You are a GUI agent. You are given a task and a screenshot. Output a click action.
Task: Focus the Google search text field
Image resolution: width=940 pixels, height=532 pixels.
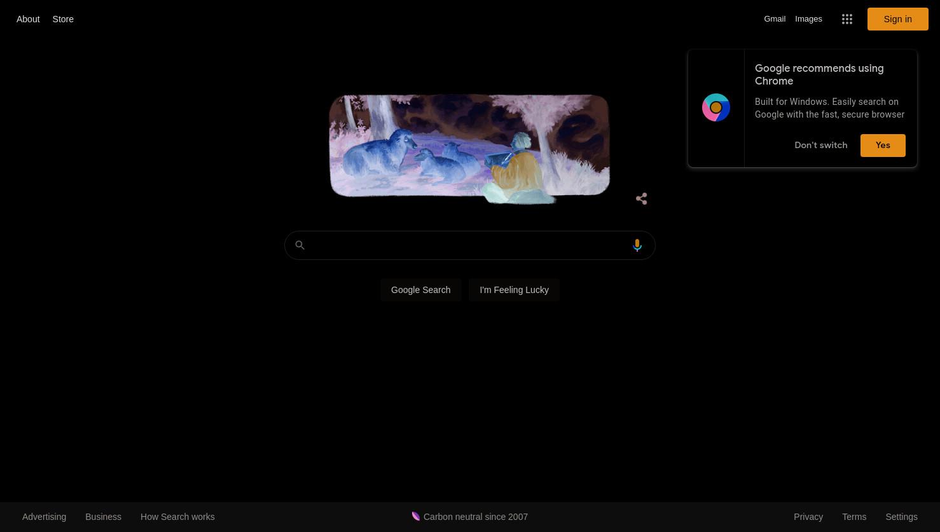(x=469, y=245)
